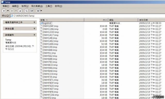Click the Back navigation arrow button
Image resolution: width=165 pixels, height=99 pixels.
click(x=4, y=11)
